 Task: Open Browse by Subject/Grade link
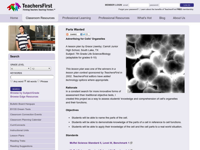tap(25, 93)
